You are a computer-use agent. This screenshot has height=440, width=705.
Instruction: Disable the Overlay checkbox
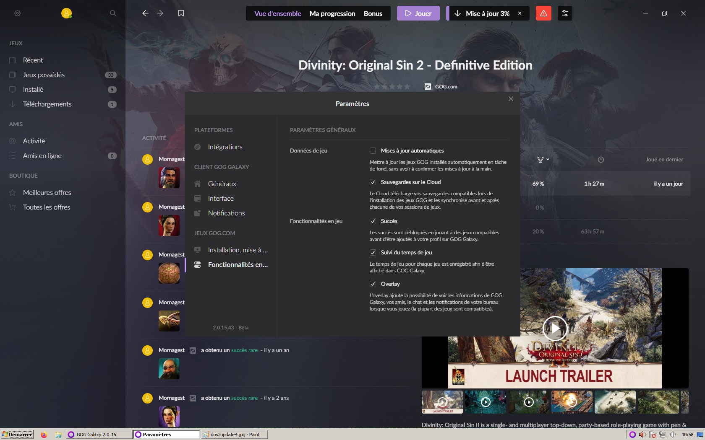[x=373, y=284]
